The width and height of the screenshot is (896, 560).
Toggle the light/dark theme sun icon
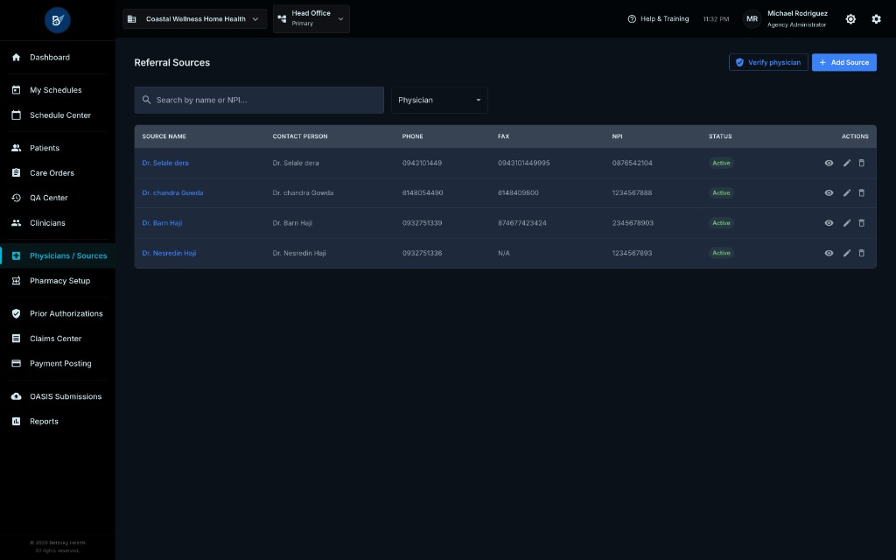click(850, 19)
